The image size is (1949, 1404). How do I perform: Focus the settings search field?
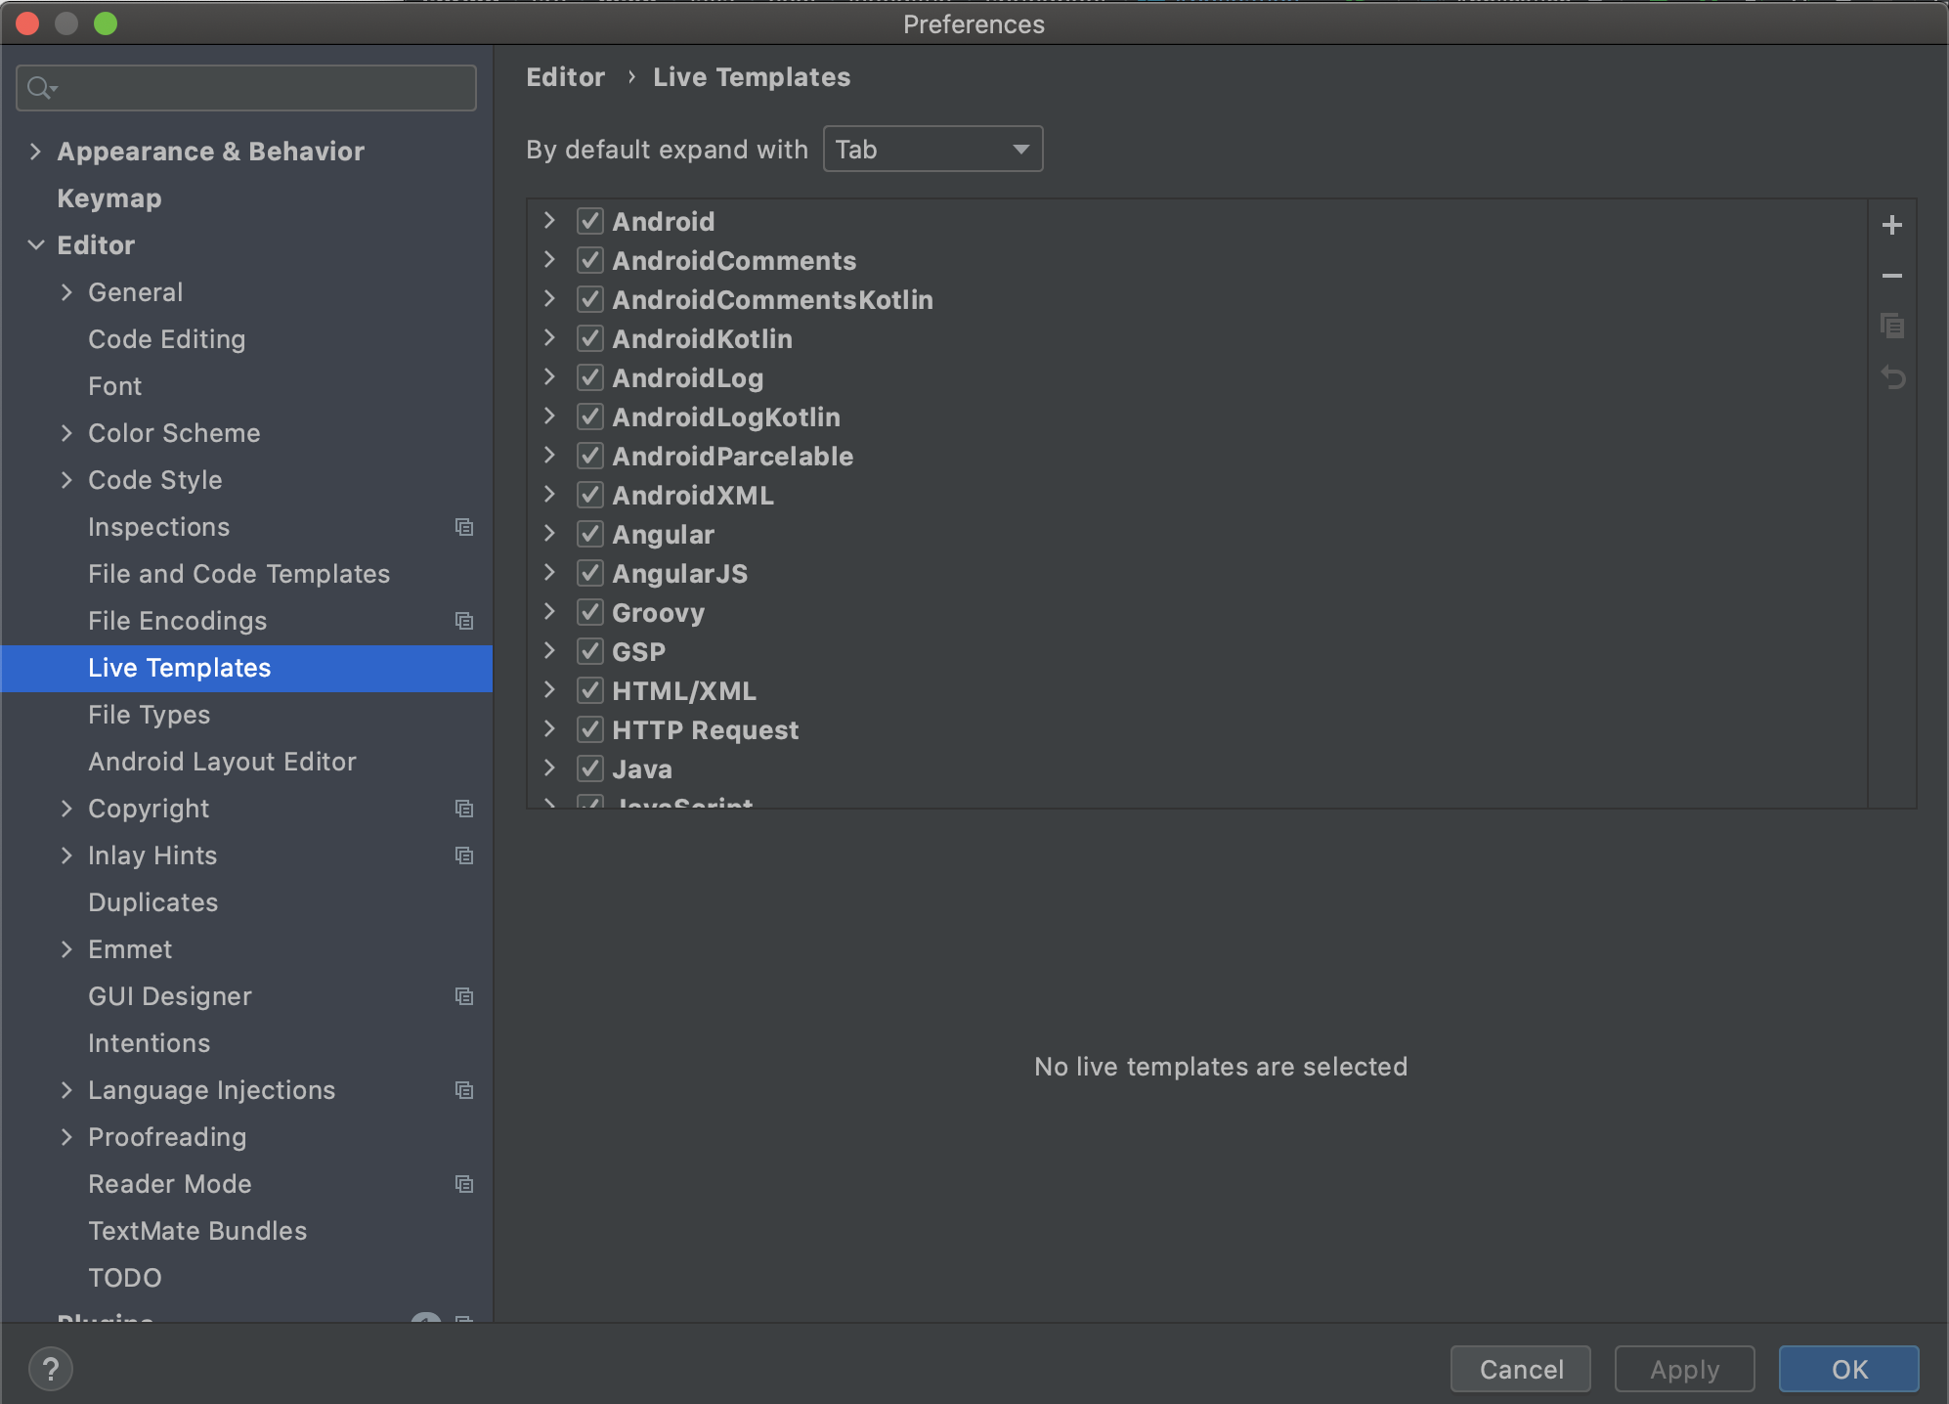point(246,88)
